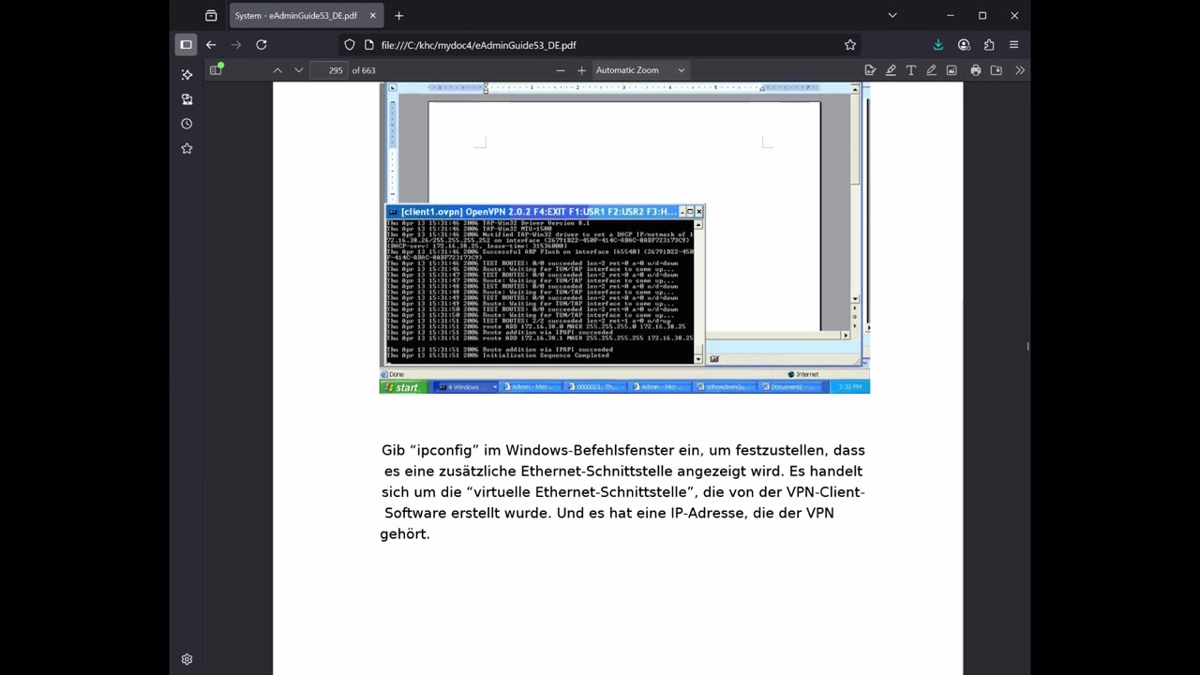Open the AI chatbot sparkle sidebar icon
The image size is (1200, 675).
[x=187, y=74]
